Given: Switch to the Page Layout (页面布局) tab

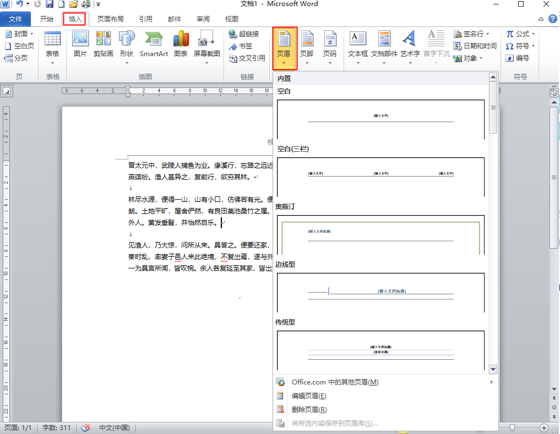Looking at the screenshot, I should (x=111, y=19).
